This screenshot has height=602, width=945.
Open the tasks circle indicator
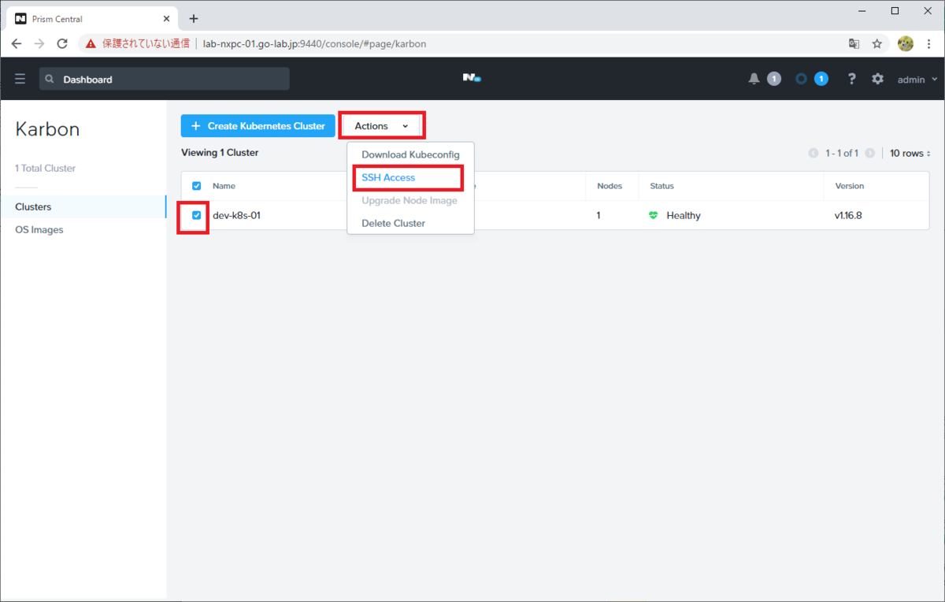[802, 79]
